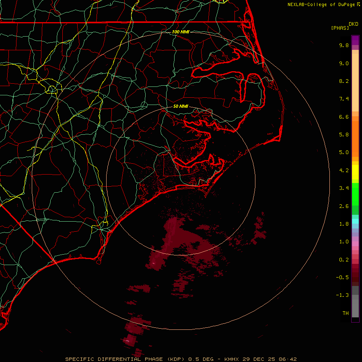Click the 50 NMI range ring label
Image resolution: width=362 pixels, height=362 pixels.
click(x=181, y=106)
